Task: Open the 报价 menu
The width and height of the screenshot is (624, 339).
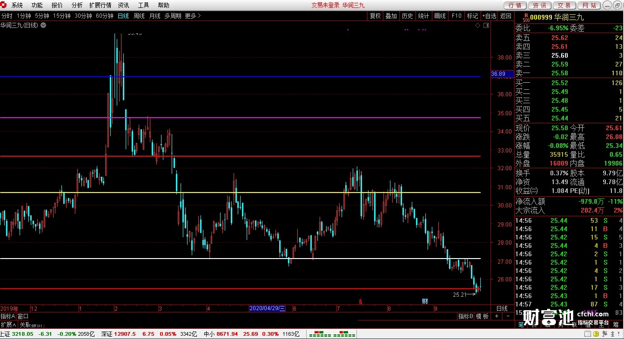Action: click(x=57, y=5)
